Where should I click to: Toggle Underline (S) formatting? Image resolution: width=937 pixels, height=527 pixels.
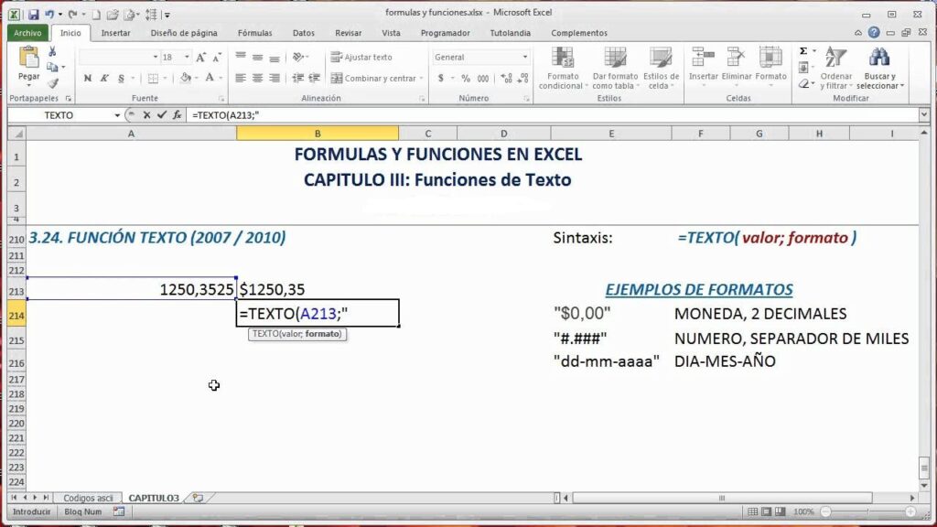click(x=121, y=79)
